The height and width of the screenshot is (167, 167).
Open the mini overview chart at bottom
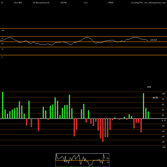[82, 160]
